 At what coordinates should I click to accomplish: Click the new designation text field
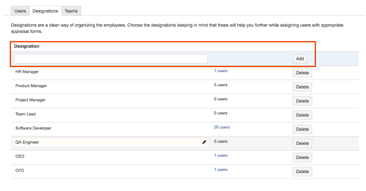(x=111, y=59)
